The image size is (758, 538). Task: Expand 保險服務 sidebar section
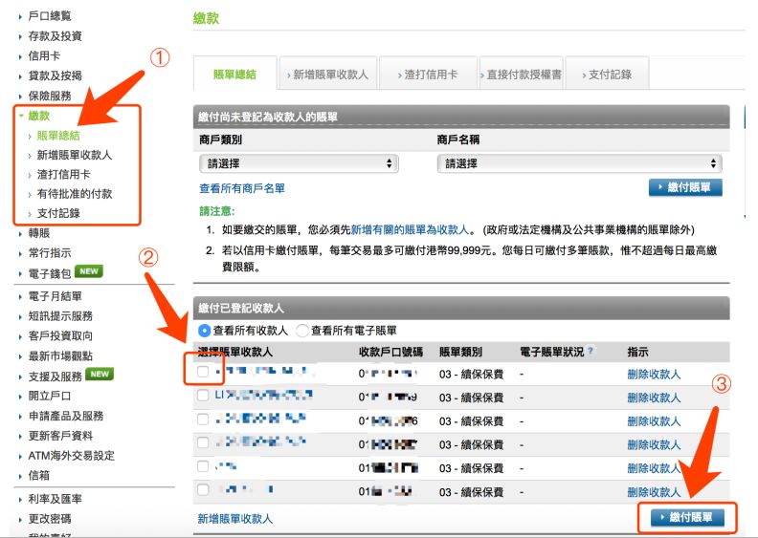(50, 96)
